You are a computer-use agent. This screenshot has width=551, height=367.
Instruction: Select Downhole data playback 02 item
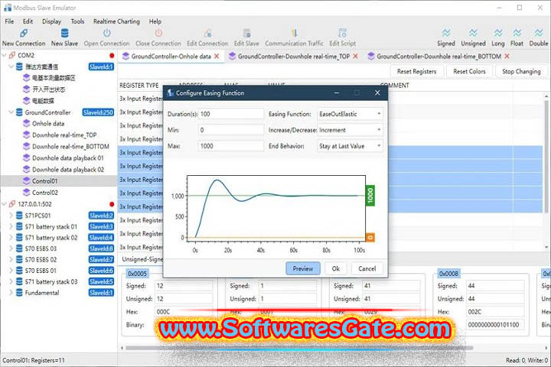pos(68,170)
